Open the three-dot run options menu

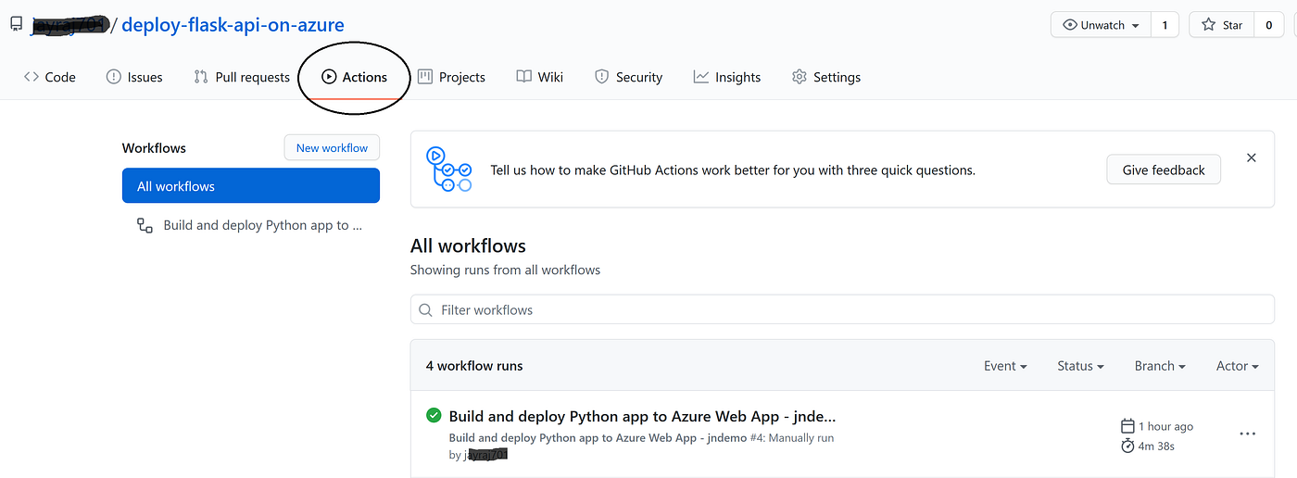tap(1247, 434)
